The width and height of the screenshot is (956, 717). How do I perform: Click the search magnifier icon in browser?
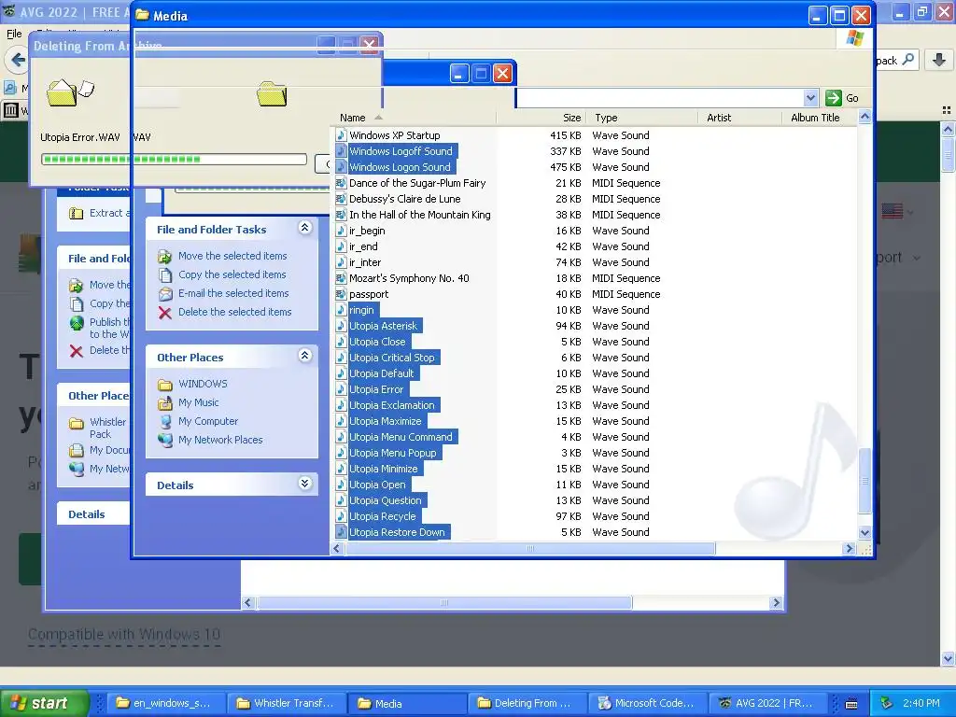[907, 60]
